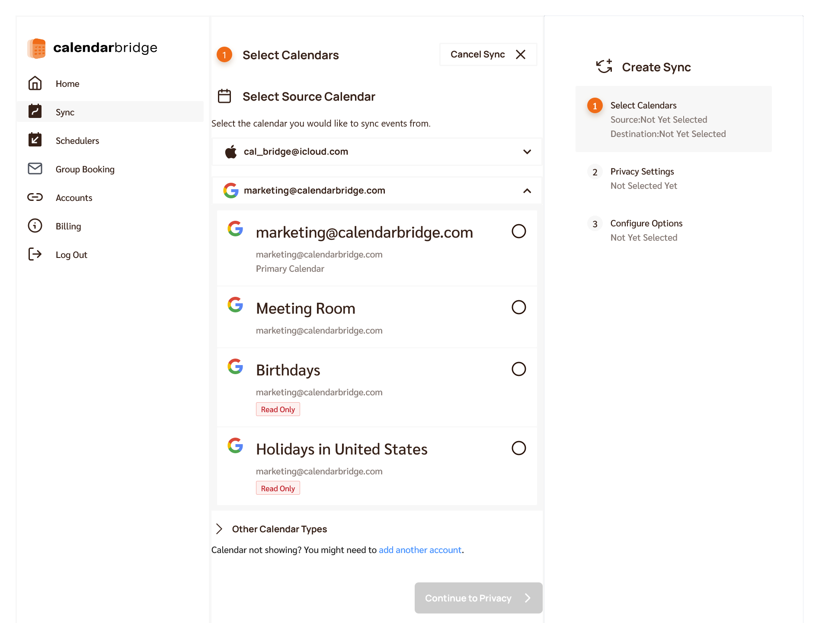819x623 pixels.
Task: Click the arrow icon on Continue to Privacy
Action: (528, 598)
